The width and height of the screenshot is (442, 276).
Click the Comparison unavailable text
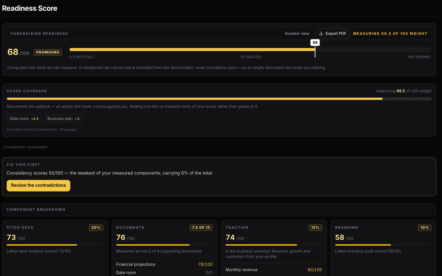26,147
